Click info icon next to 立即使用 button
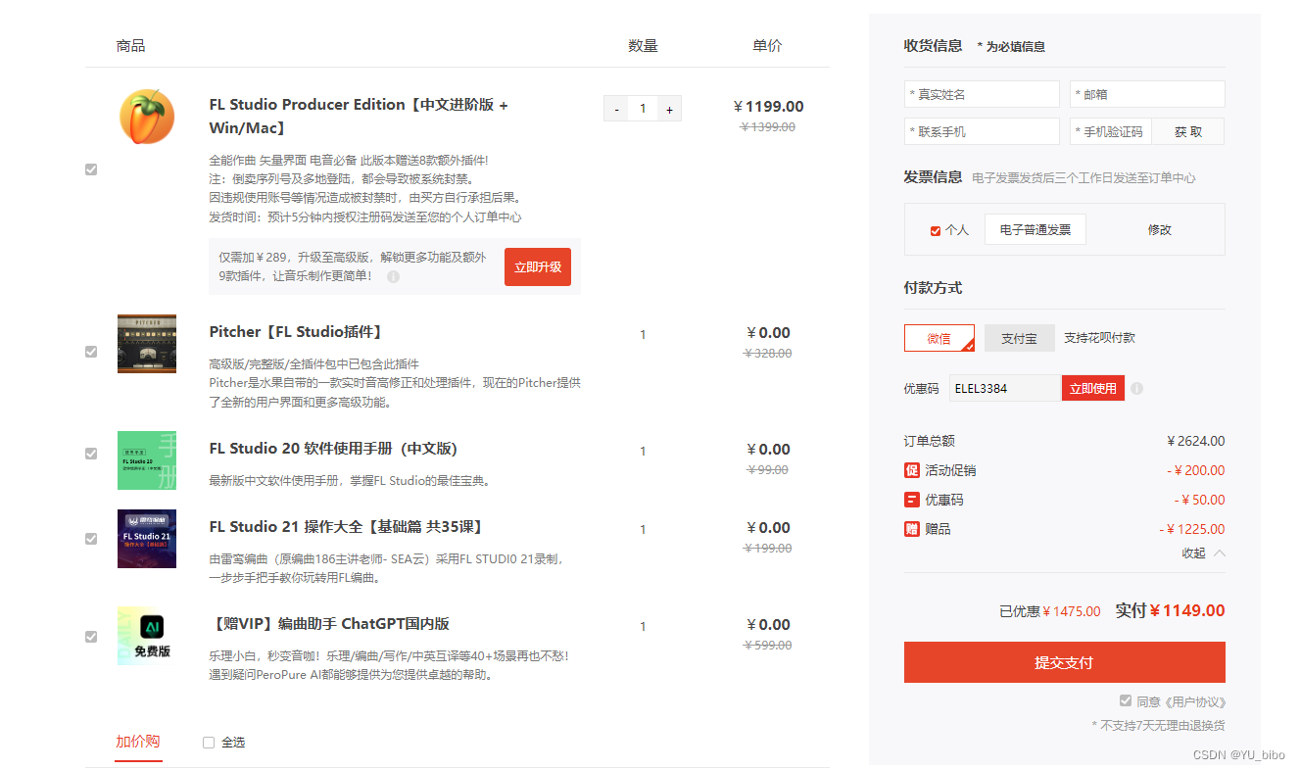 [x=1136, y=388]
